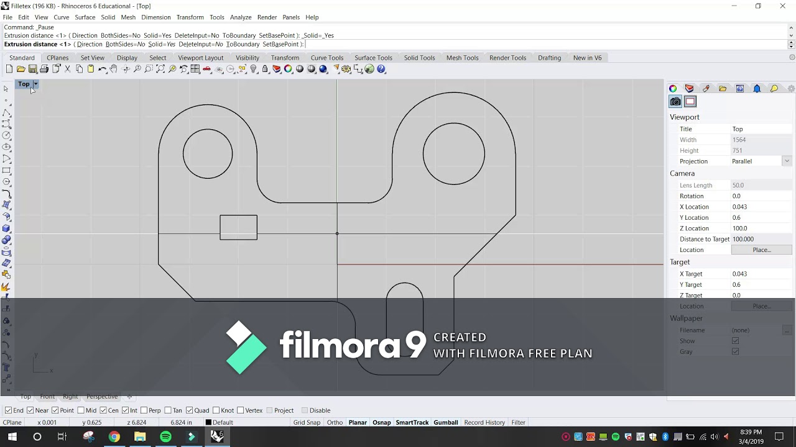Toggle the End osnap checkbox
Screen dimensions: 796x447
(x=8, y=410)
